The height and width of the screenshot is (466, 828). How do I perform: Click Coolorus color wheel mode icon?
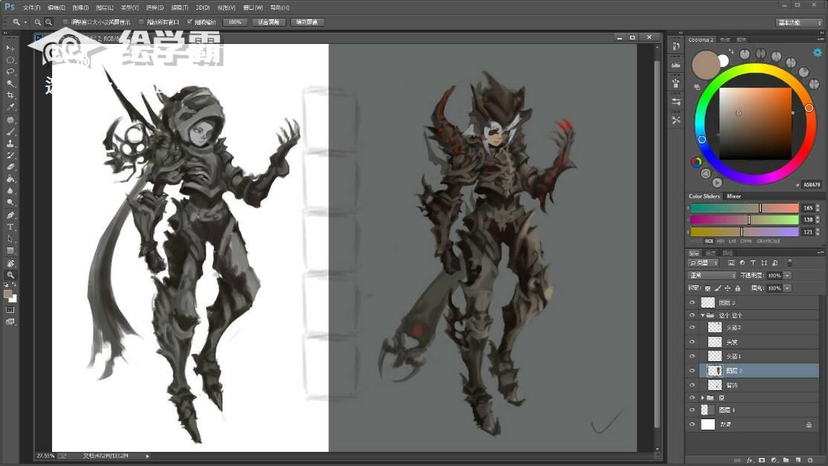(696, 162)
